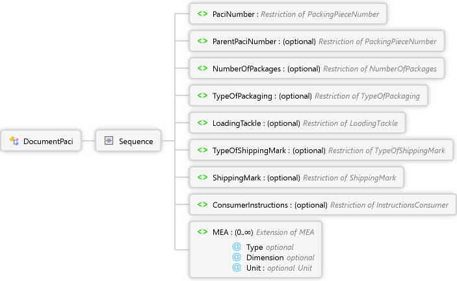Open the Restriction of TypeOfShippingMark link
Viewport: 457px width, 281px height.
point(386,151)
